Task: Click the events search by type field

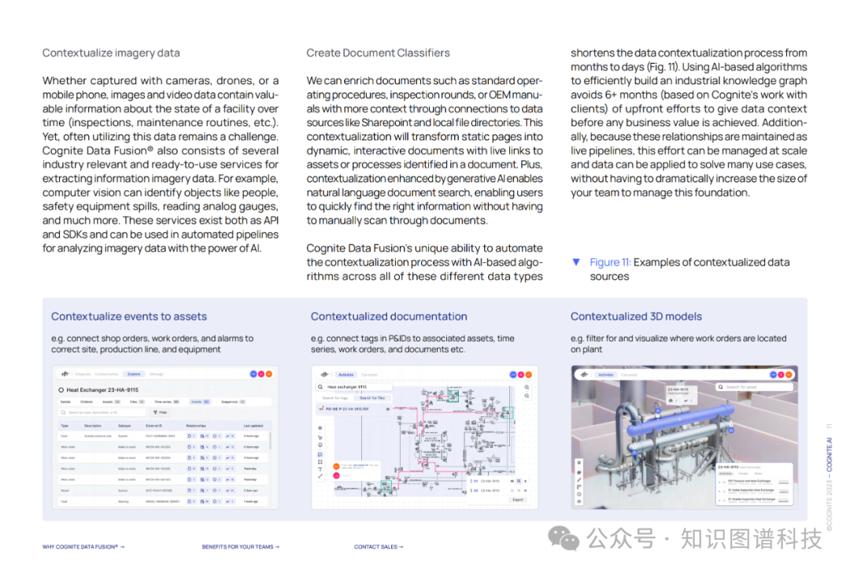Action: pos(102,412)
